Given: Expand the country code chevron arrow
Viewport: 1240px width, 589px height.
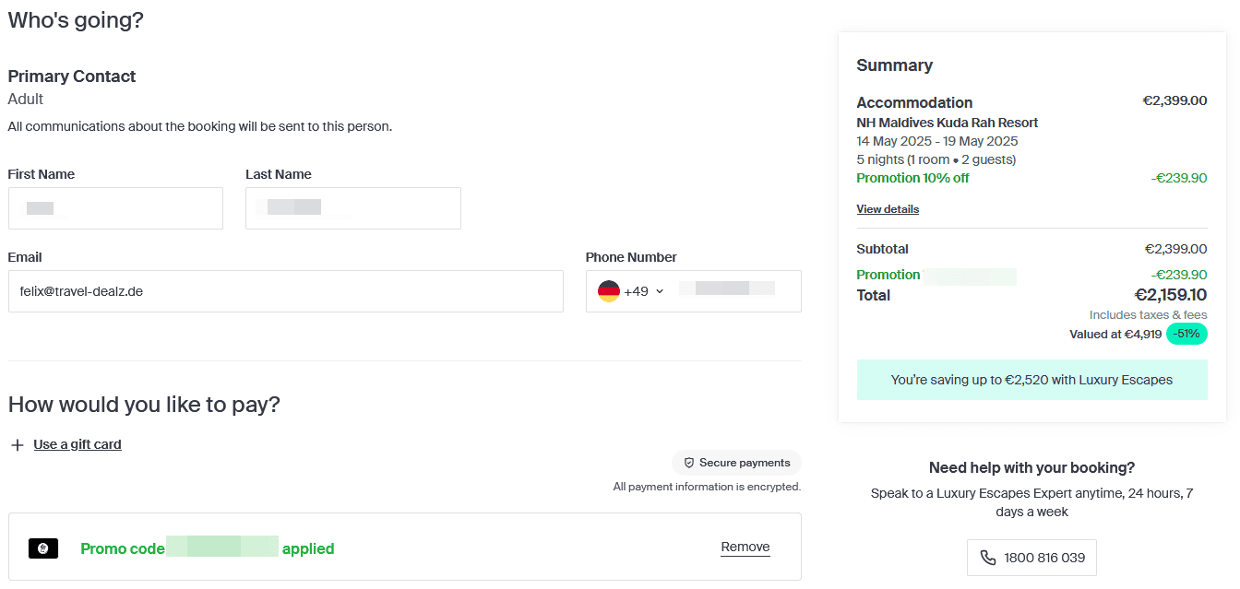Looking at the screenshot, I should pos(660,291).
